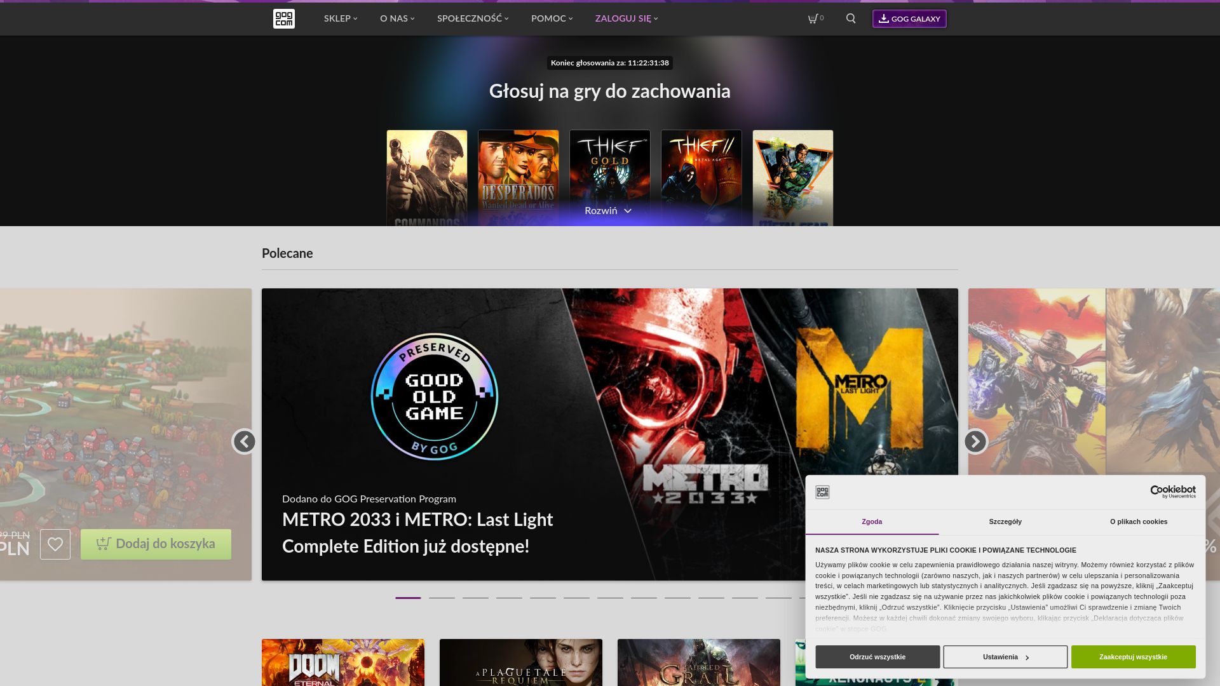Reject all cookies with Odrzuć wszystkie
Viewport: 1220px width, 686px height.
coord(878,657)
